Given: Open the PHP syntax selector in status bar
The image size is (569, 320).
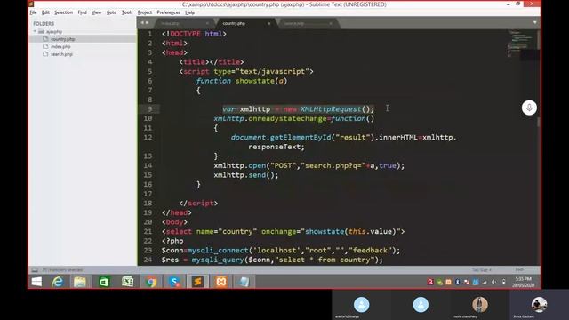Looking at the screenshot, I should click(519, 270).
